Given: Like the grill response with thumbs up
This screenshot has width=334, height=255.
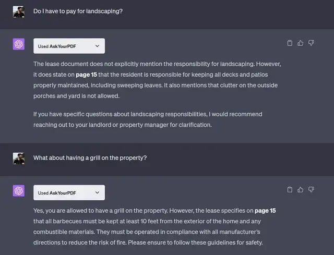Looking at the screenshot, I should [301, 189].
